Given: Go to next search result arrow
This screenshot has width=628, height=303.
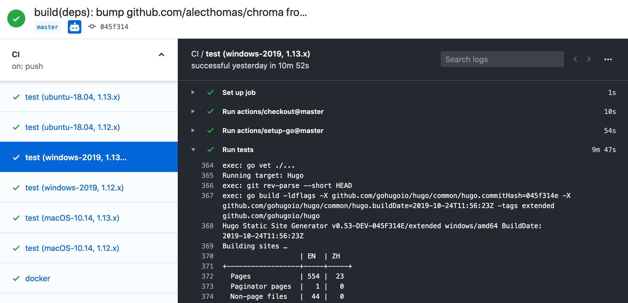Looking at the screenshot, I should click(x=589, y=59).
